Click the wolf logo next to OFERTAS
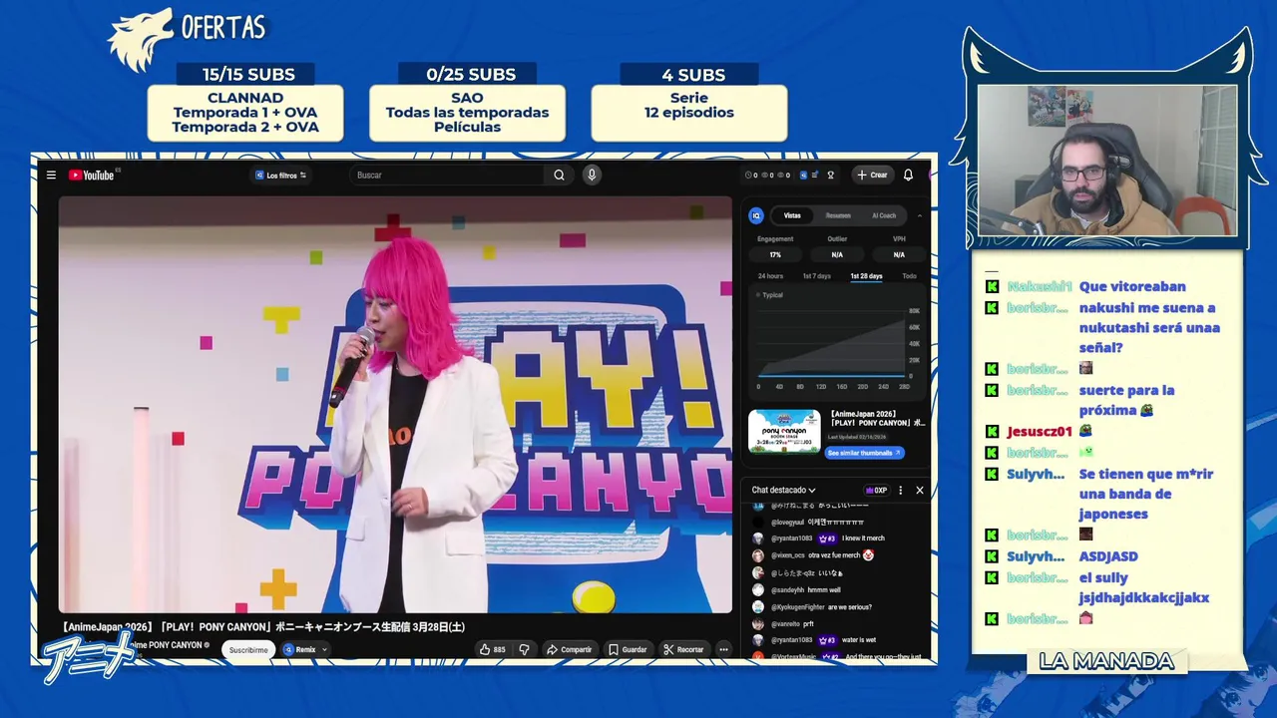The image size is (1277, 718). (141, 40)
